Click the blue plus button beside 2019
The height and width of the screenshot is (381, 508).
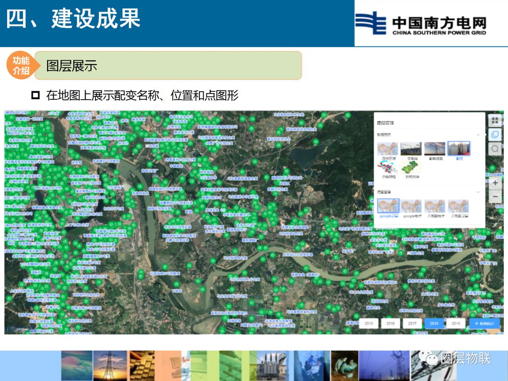point(484,323)
